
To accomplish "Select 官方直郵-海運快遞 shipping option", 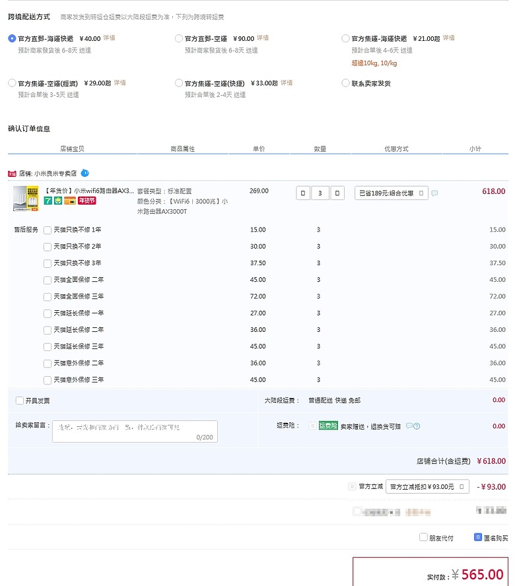I will click(x=12, y=38).
